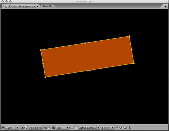This screenshot has height=131, width=169.
Task: Click the Comp Flowchart View icon
Action: coord(129,128)
